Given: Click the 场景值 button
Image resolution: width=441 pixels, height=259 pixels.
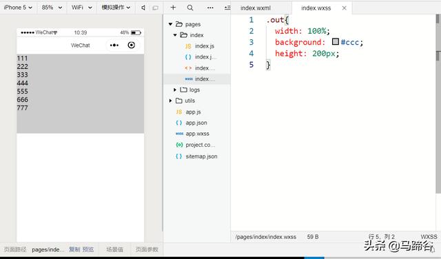Looking at the screenshot, I should 114,249.
